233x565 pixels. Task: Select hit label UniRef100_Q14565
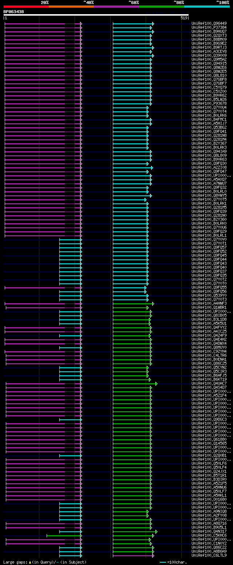pos(209,444)
